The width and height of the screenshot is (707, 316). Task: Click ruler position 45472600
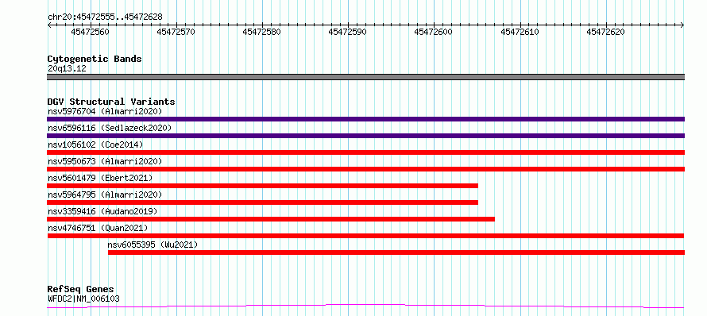tap(434, 32)
